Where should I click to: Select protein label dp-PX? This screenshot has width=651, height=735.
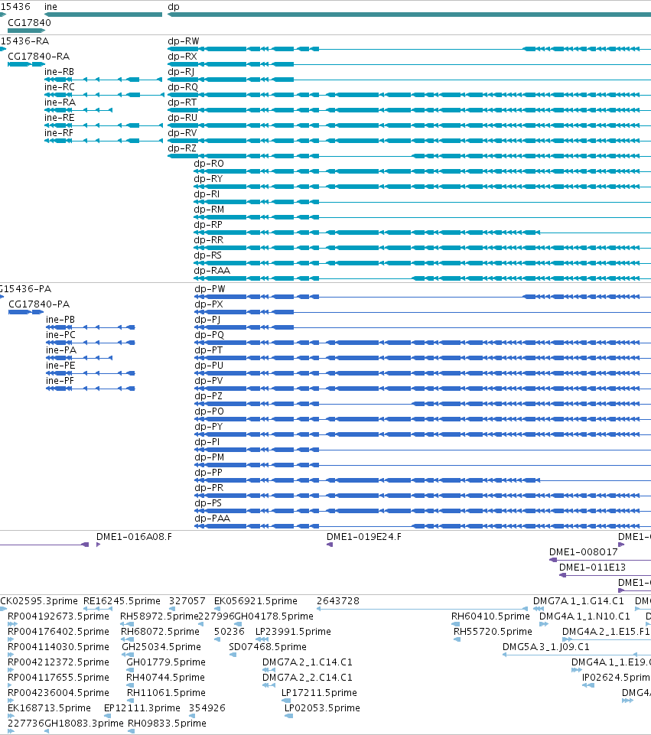[209, 304]
